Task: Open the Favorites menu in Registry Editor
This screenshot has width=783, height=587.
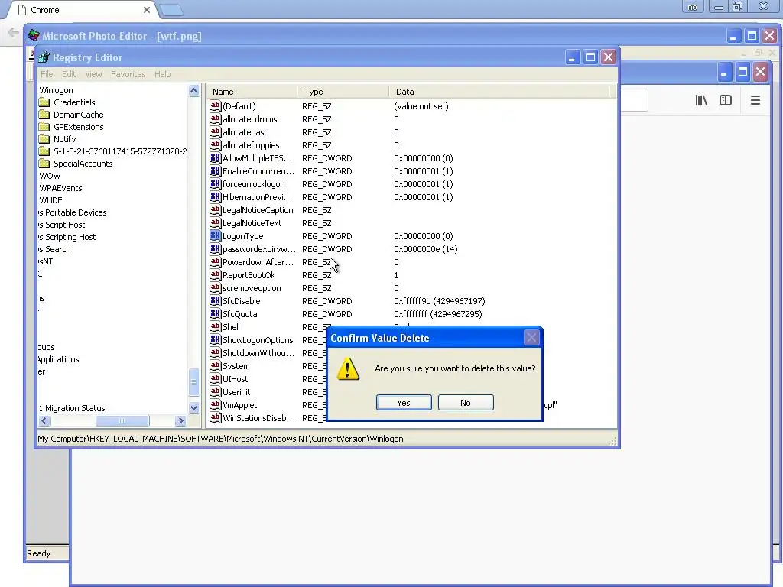Action: (x=128, y=74)
